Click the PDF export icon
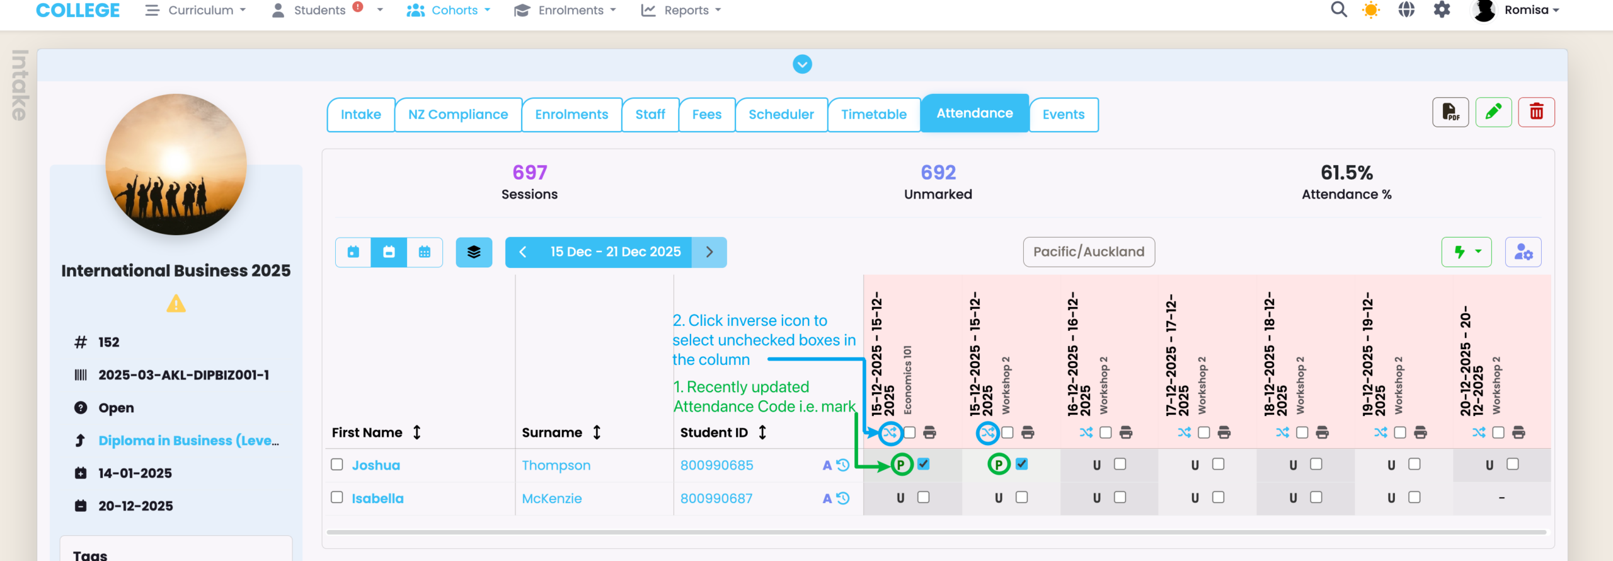Image resolution: width=1613 pixels, height=561 pixels. [x=1450, y=113]
